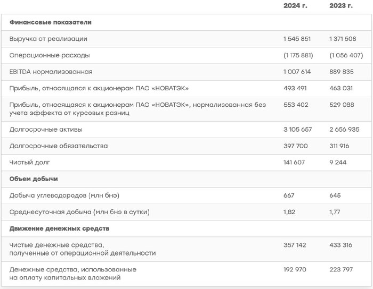Viewport: 373px width, 289px height.
Task: Click the Долгосрочные активы row label
Action: coord(46,129)
